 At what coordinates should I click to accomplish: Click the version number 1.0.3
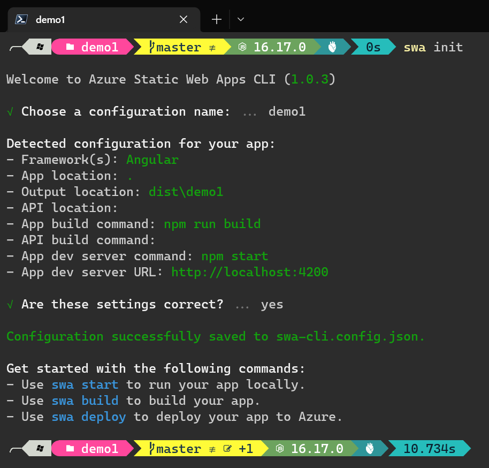(310, 79)
